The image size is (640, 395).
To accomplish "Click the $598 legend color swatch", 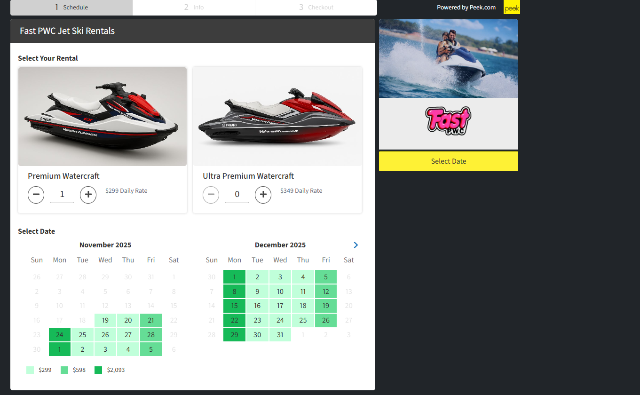I will click(x=64, y=370).
